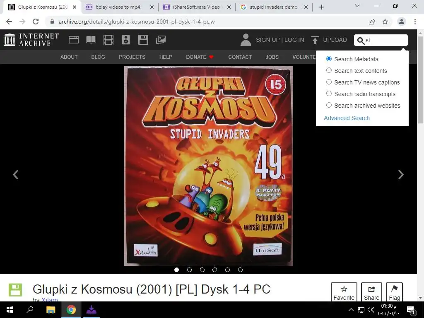Open the Chrome profile icon
Screen dimensions: 424x318
(402, 22)
